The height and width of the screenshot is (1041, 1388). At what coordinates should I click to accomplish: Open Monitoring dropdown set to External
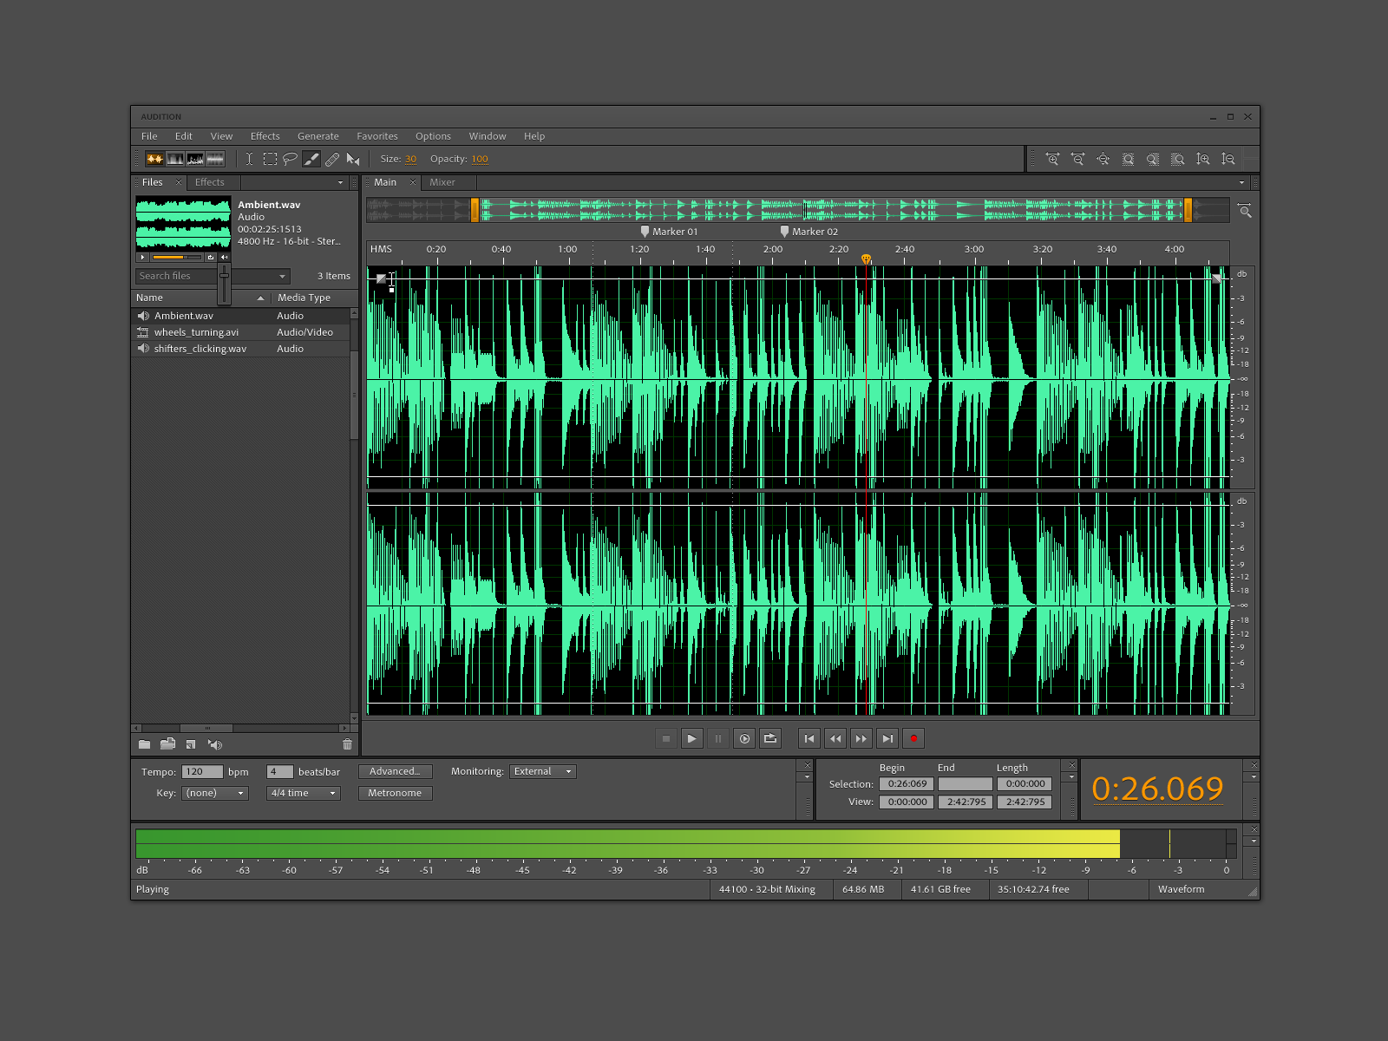tap(542, 771)
